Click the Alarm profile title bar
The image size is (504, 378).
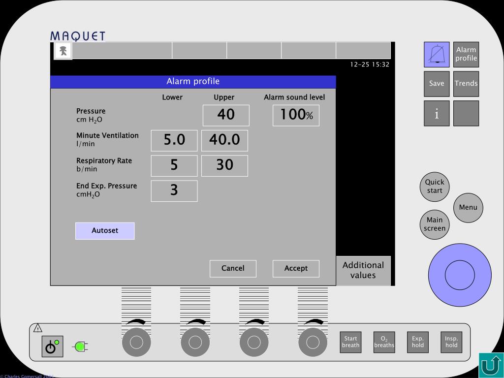click(x=193, y=82)
